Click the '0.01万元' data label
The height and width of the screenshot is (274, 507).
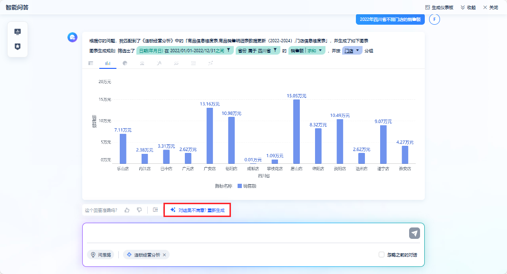click(x=253, y=160)
